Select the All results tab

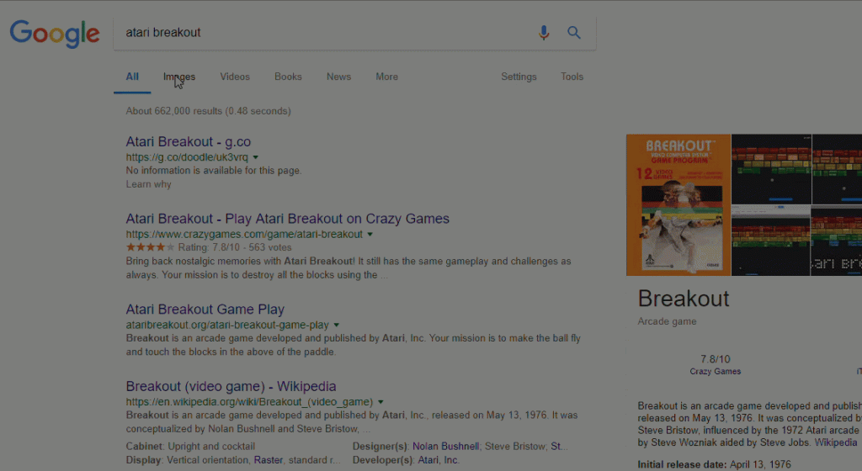click(x=132, y=77)
